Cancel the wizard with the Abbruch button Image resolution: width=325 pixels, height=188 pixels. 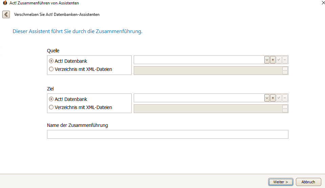coord(308,182)
